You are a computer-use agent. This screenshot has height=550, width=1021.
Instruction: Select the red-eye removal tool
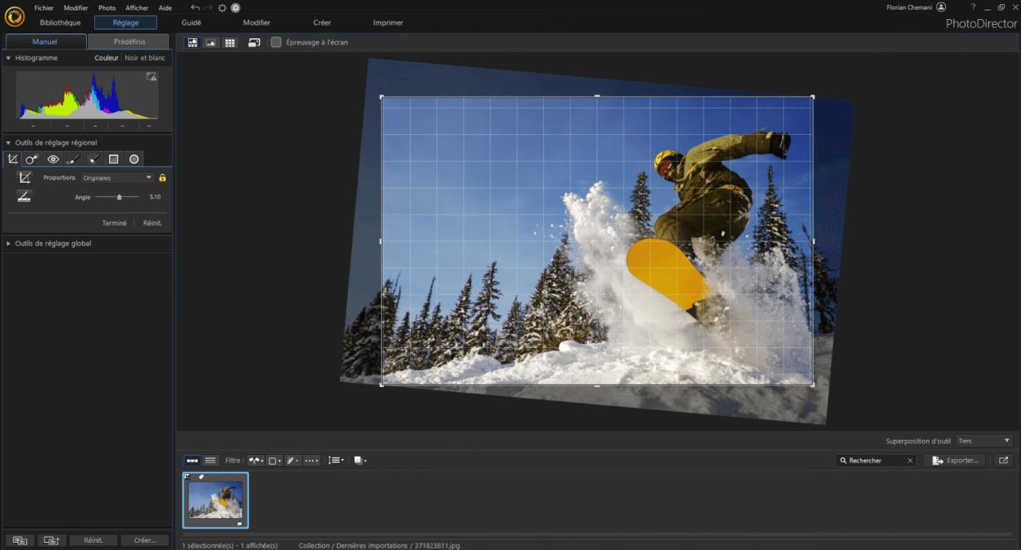pyautogui.click(x=53, y=159)
